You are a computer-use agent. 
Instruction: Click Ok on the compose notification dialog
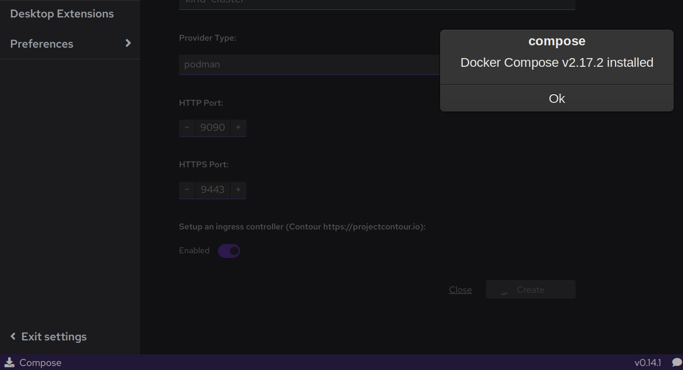point(556,98)
